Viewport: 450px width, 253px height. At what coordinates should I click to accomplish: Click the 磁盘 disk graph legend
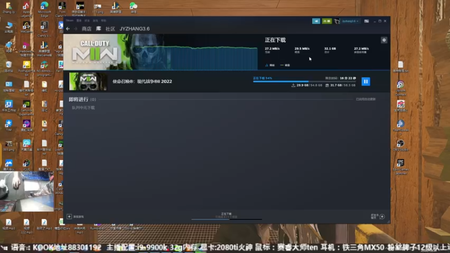(285, 65)
